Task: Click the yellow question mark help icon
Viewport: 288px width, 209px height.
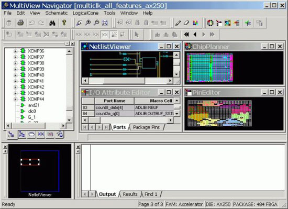Action: coord(64,23)
